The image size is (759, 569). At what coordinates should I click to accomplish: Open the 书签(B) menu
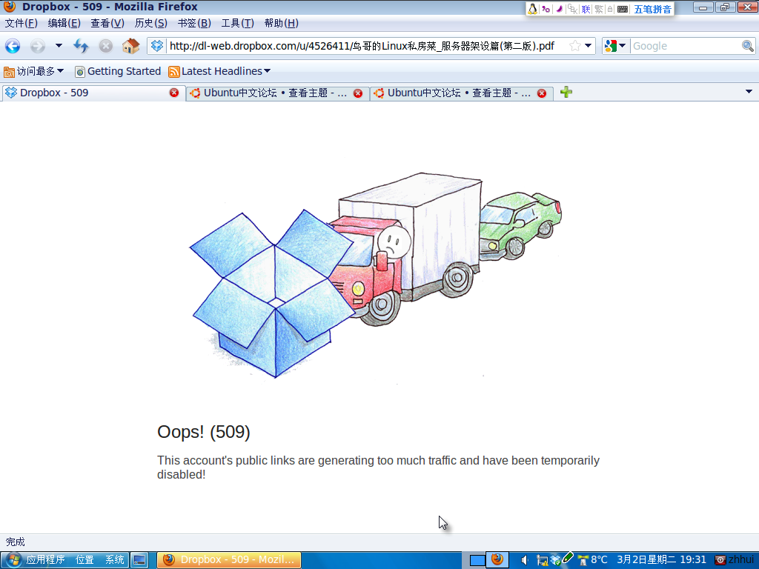(x=193, y=23)
